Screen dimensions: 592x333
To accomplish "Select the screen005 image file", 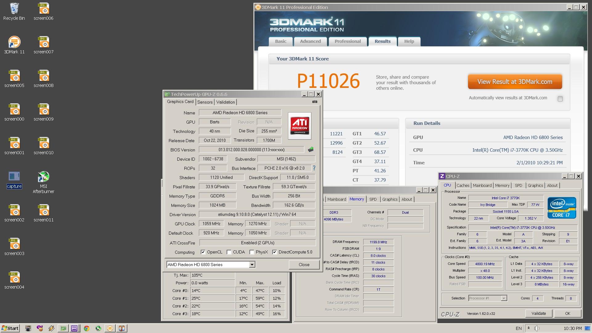I will click(x=14, y=79).
